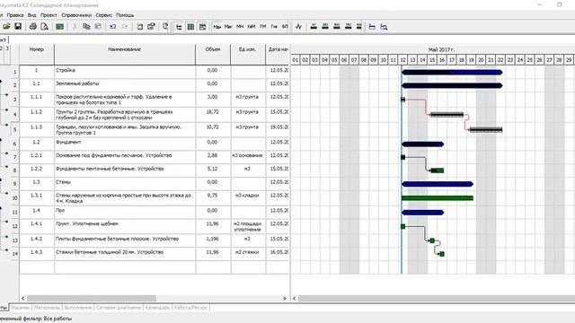Click the Gantt zoom magnifier icon

click(x=384, y=27)
